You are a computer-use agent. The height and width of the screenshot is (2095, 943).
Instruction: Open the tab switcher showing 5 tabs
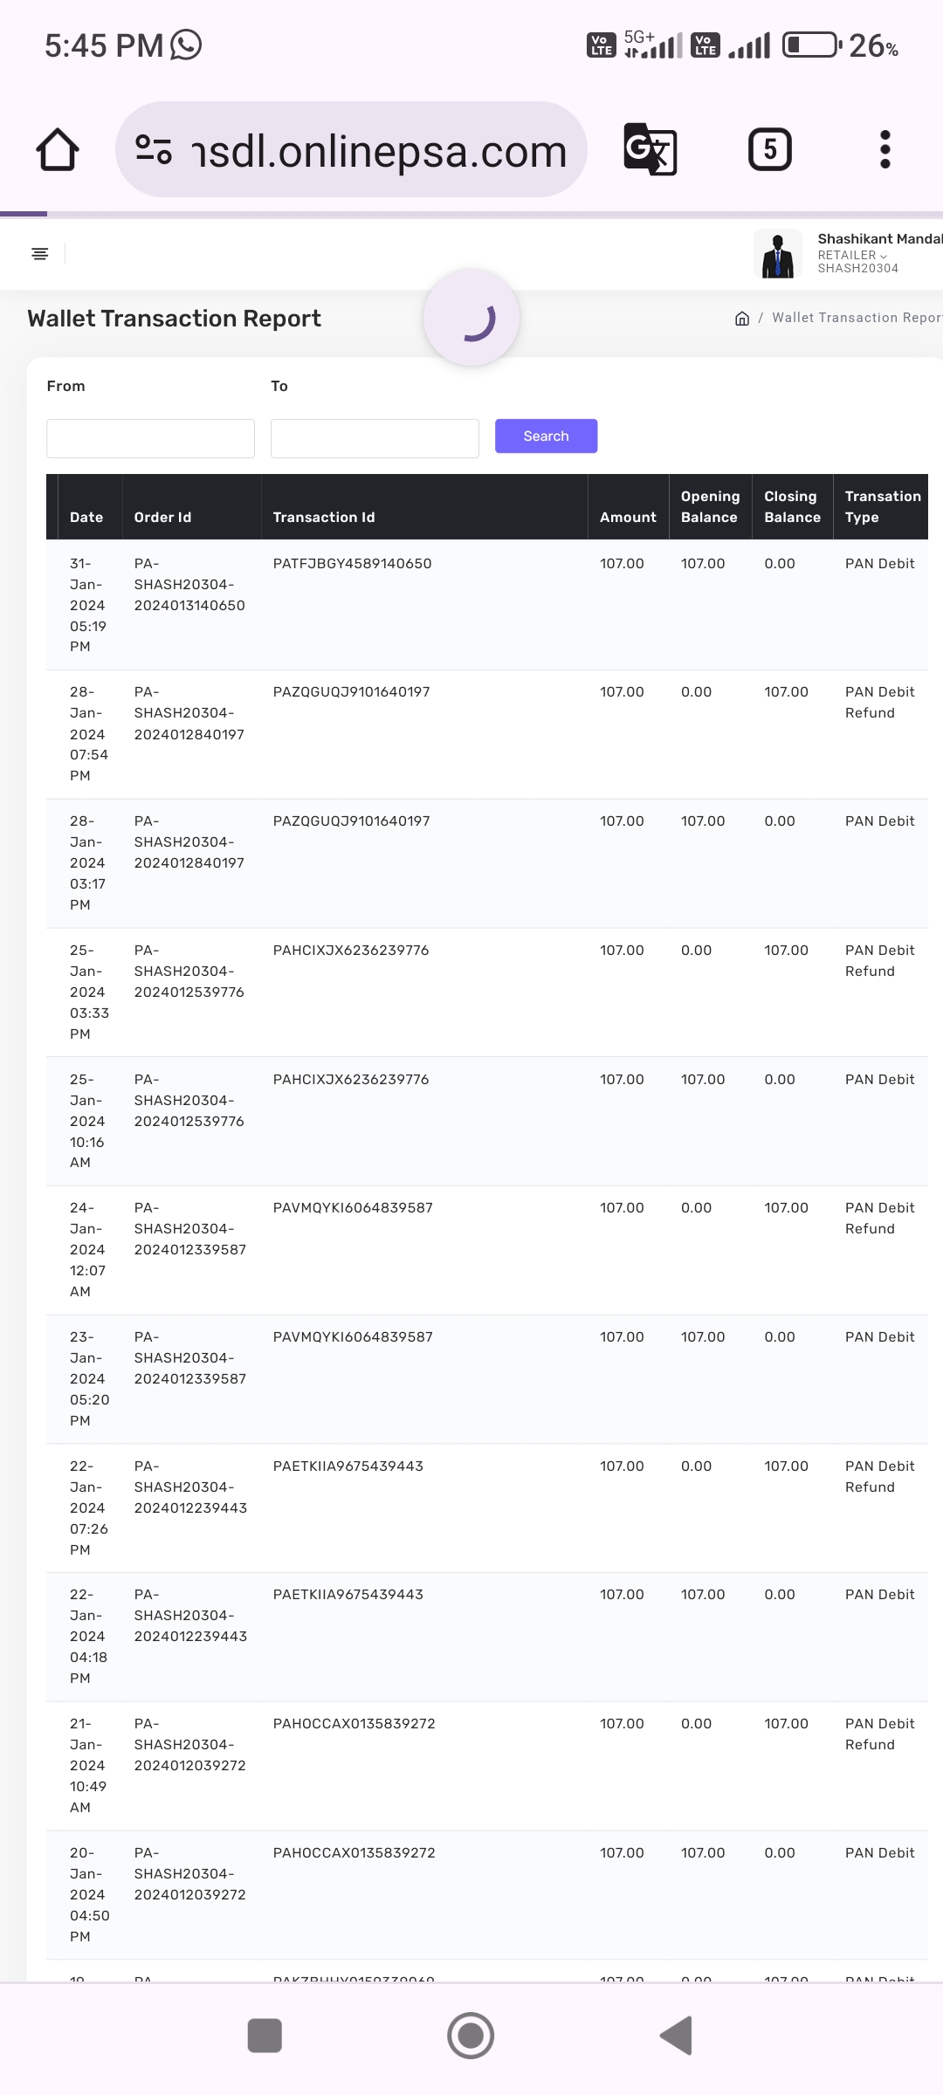pos(769,149)
